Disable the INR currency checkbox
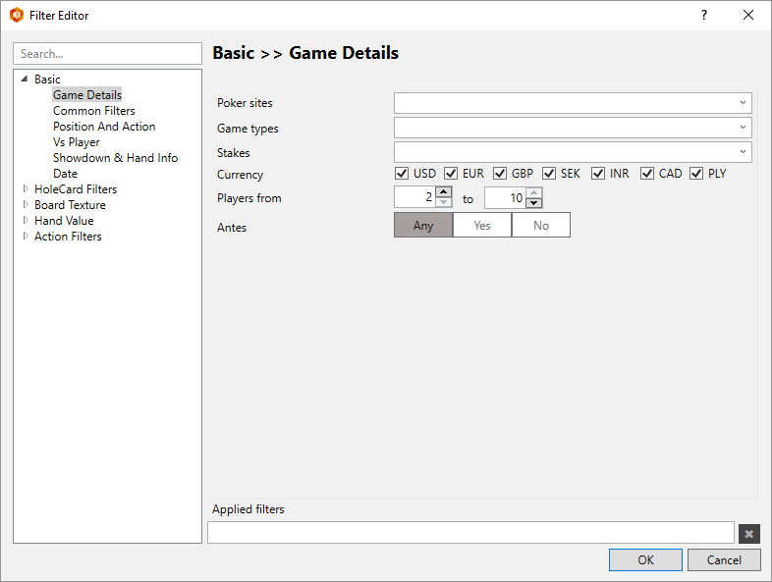 (598, 173)
